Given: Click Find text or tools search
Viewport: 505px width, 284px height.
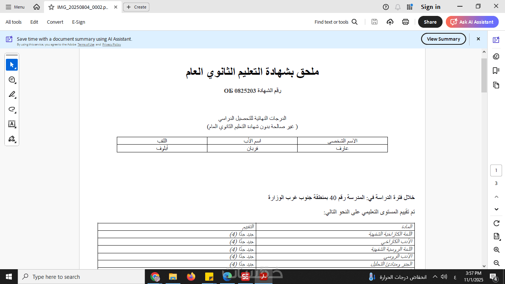Looking at the screenshot, I should pyautogui.click(x=336, y=22).
